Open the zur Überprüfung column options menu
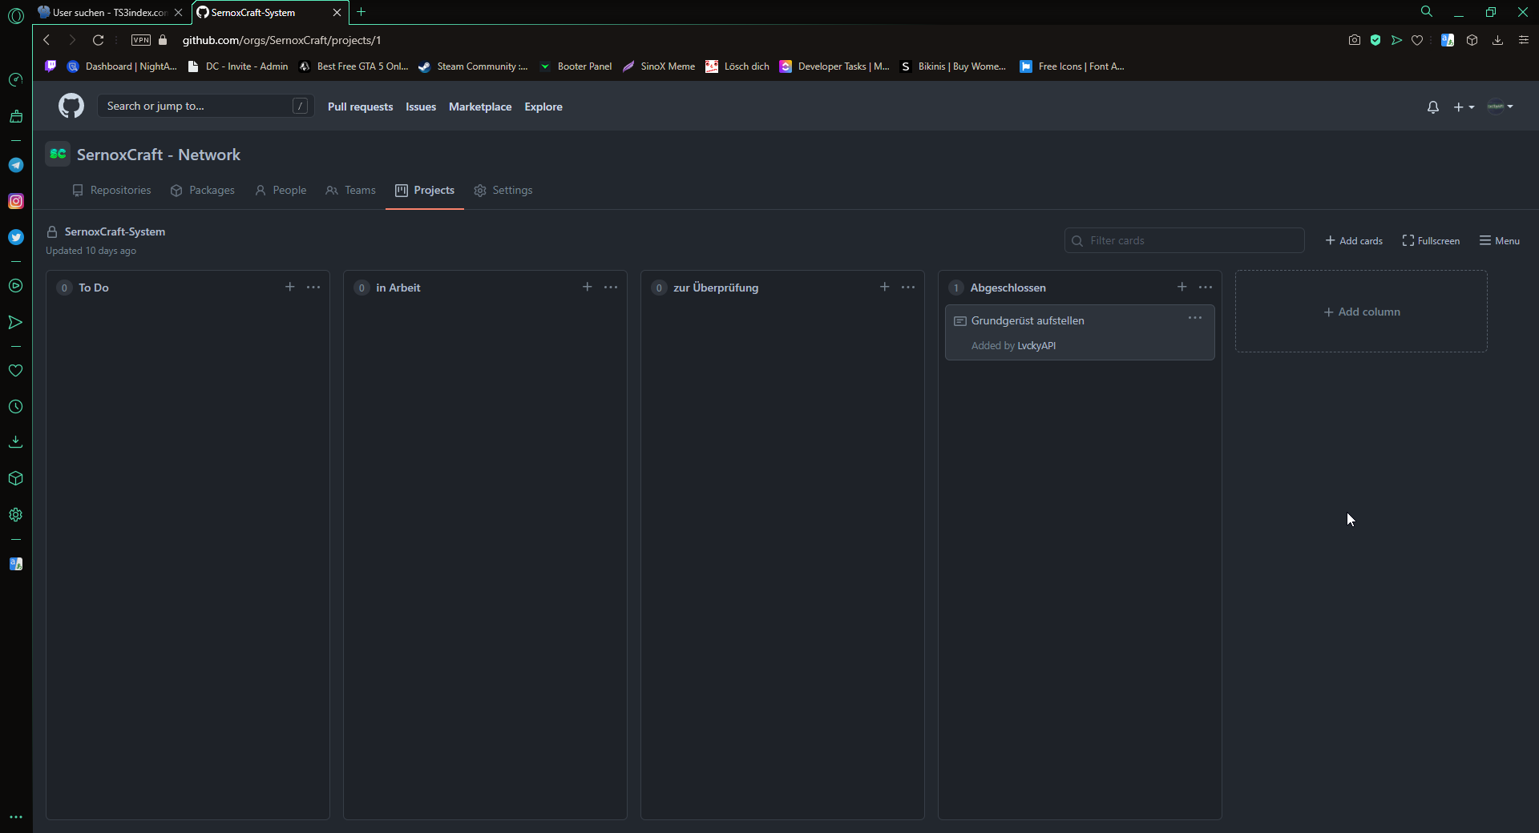 click(908, 287)
